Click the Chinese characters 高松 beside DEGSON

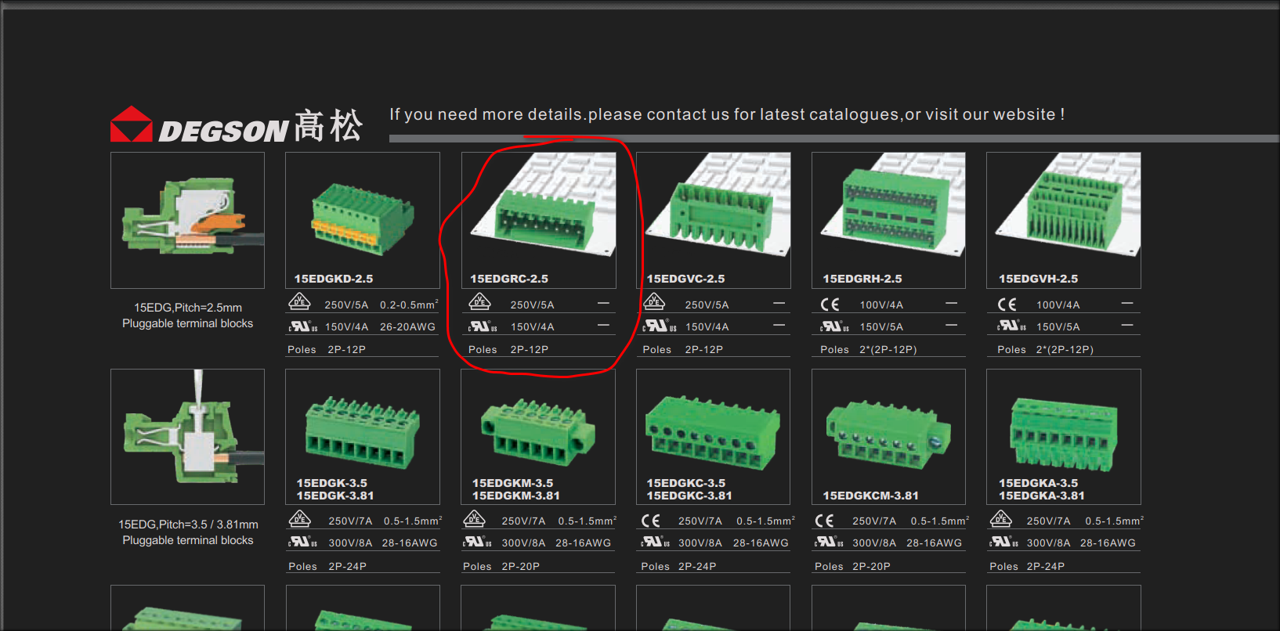click(x=328, y=125)
